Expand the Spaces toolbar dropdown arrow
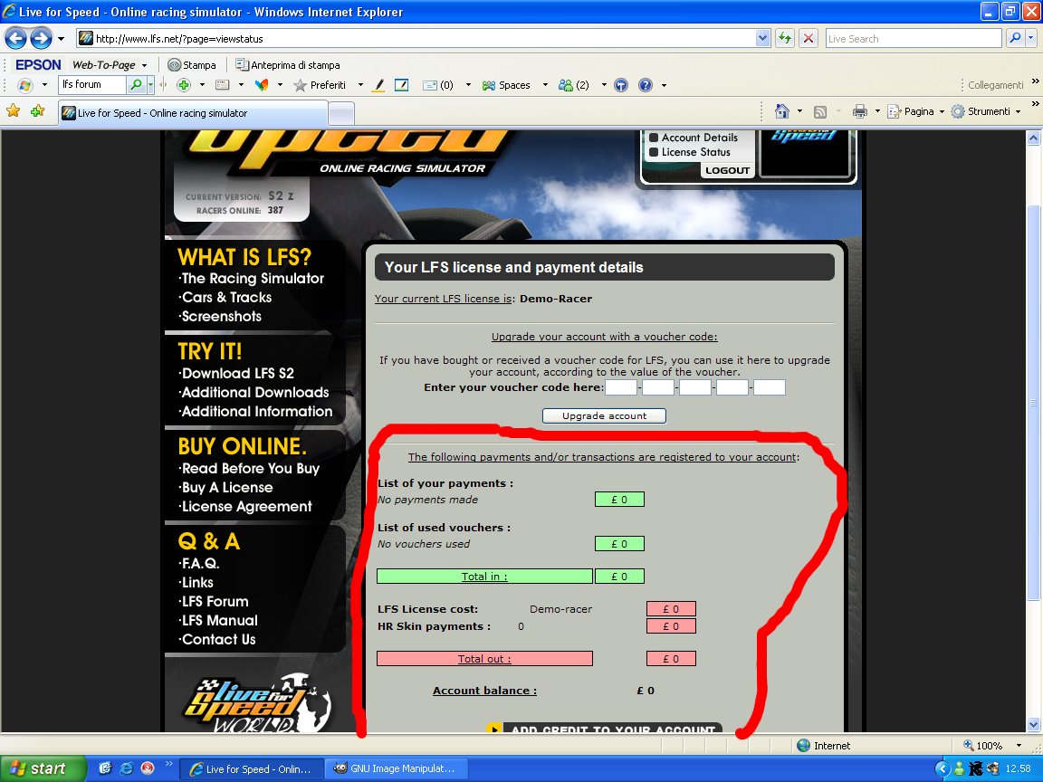Image resolution: width=1043 pixels, height=782 pixels. (545, 85)
